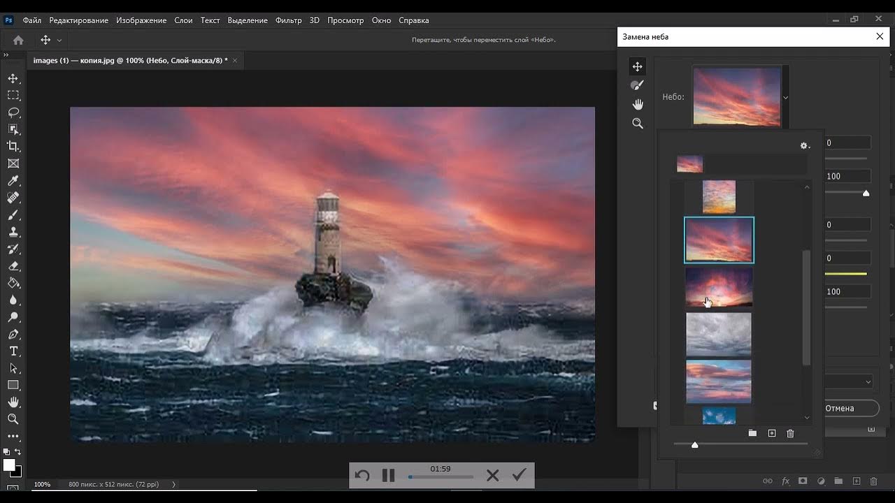Open the Фильтр menu
This screenshot has width=895, height=503.
289,20
